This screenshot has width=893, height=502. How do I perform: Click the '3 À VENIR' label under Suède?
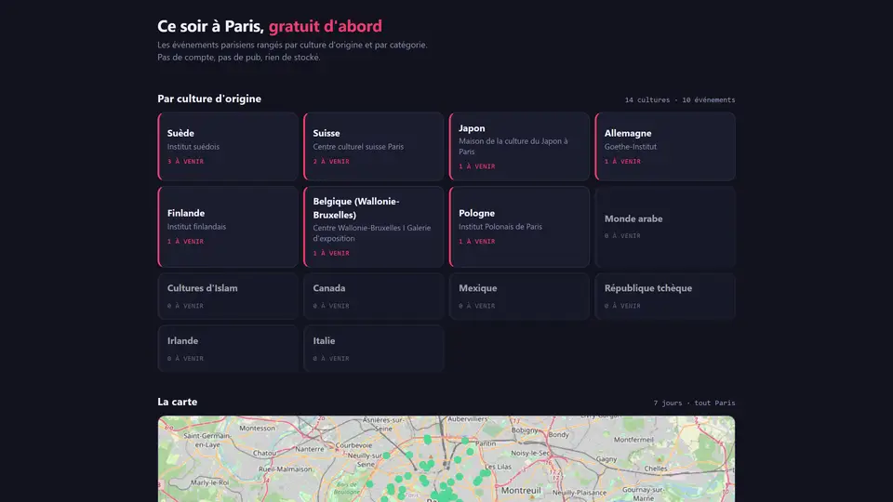(x=185, y=161)
